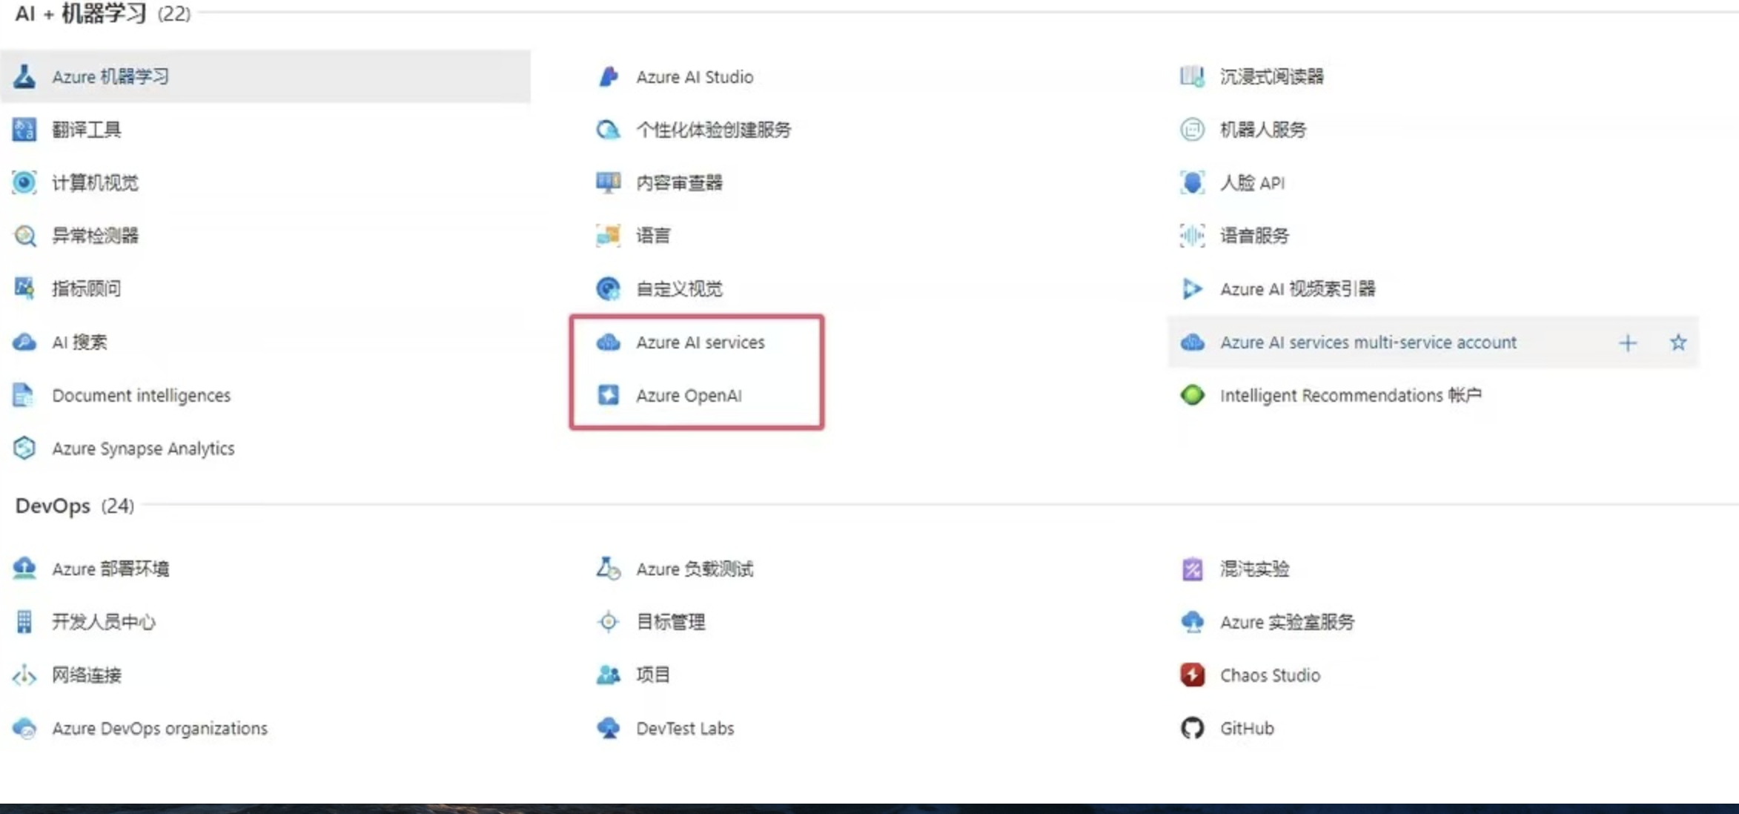Click the 混沌实验 purple icon
The image size is (1739, 814).
(x=1193, y=569)
